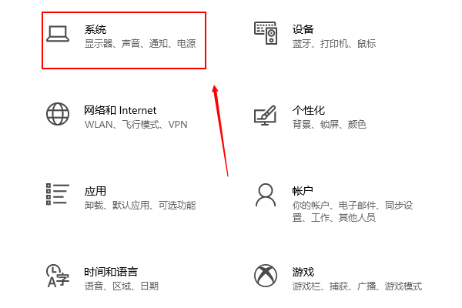Select the 应用 heading
The width and height of the screenshot is (462, 308).
(95, 191)
